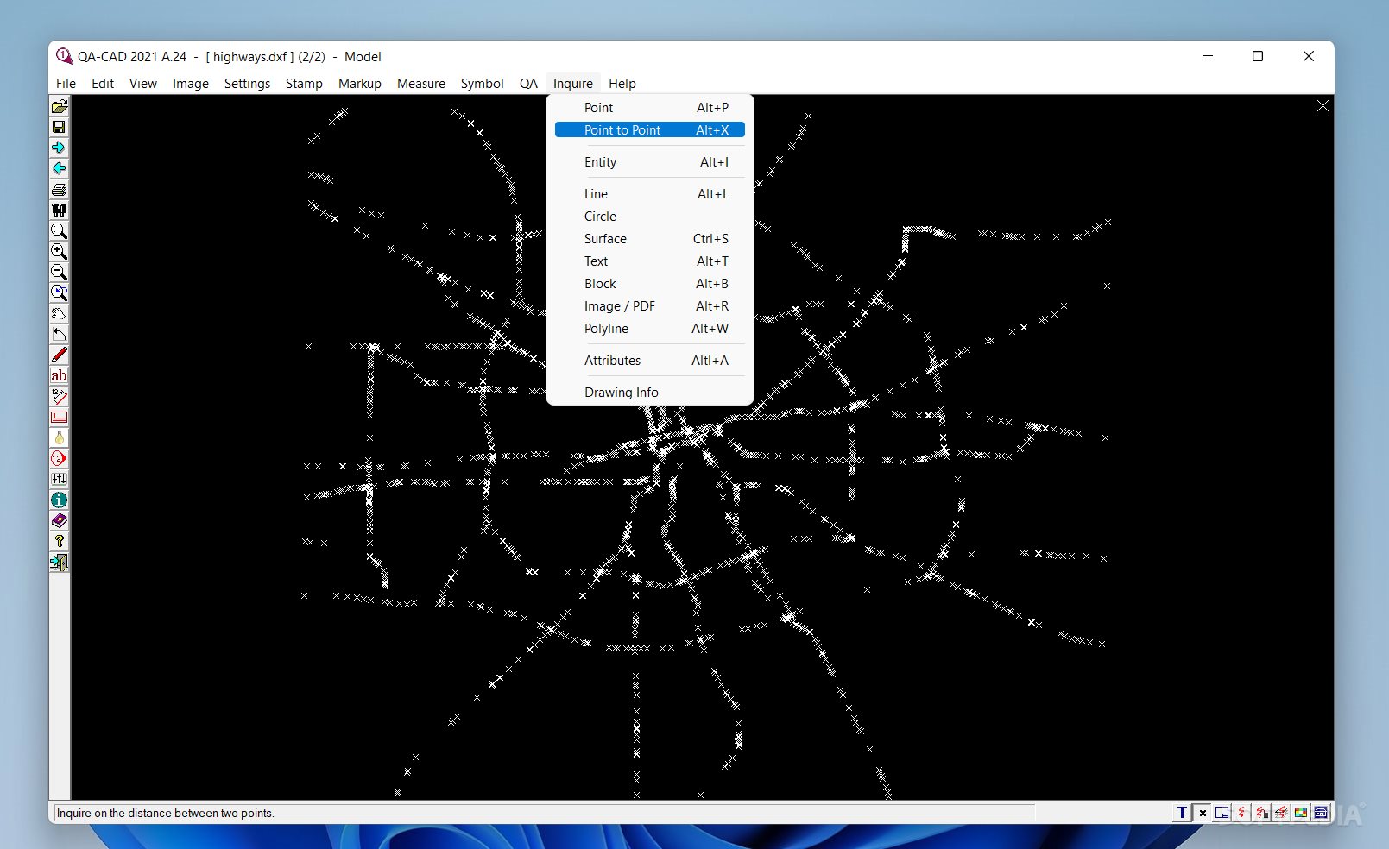Open the tolerance settings sliders icon

[x=59, y=479]
